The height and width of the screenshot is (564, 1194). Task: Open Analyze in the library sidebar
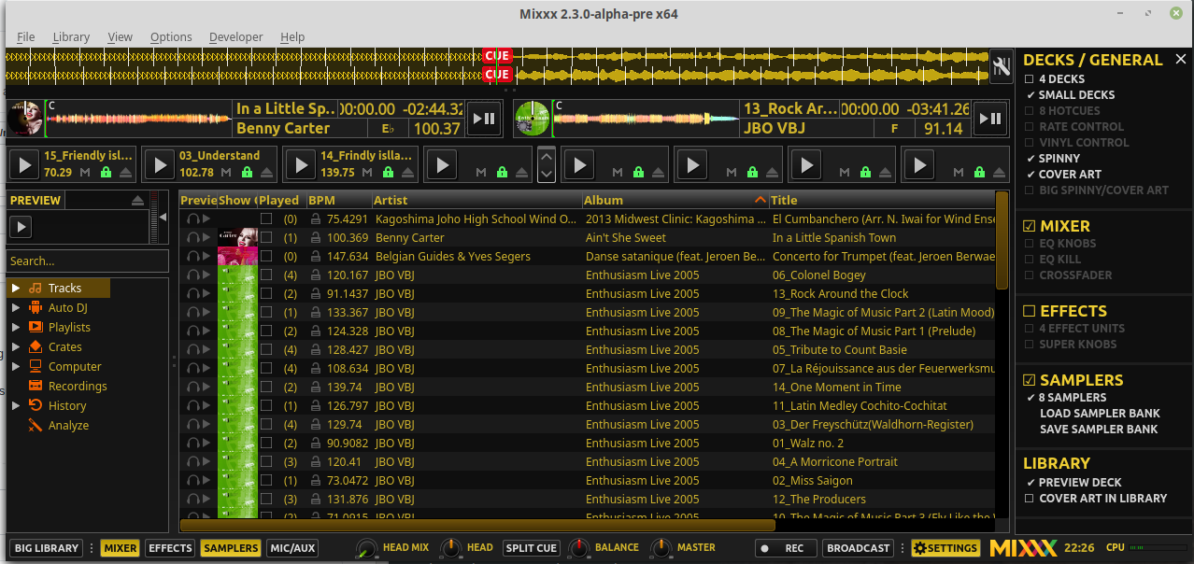[x=68, y=426]
